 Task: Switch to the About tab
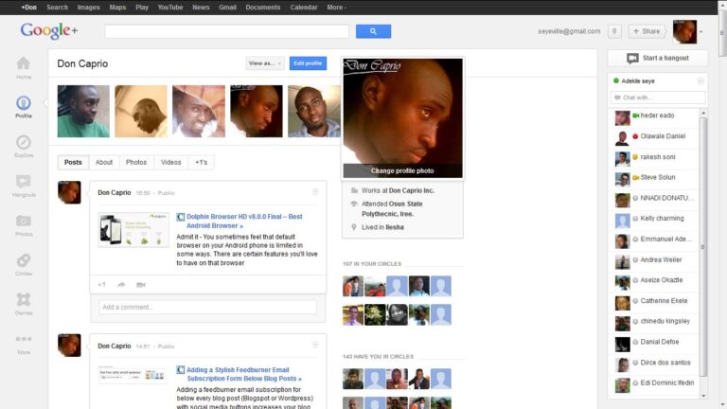pyautogui.click(x=104, y=162)
